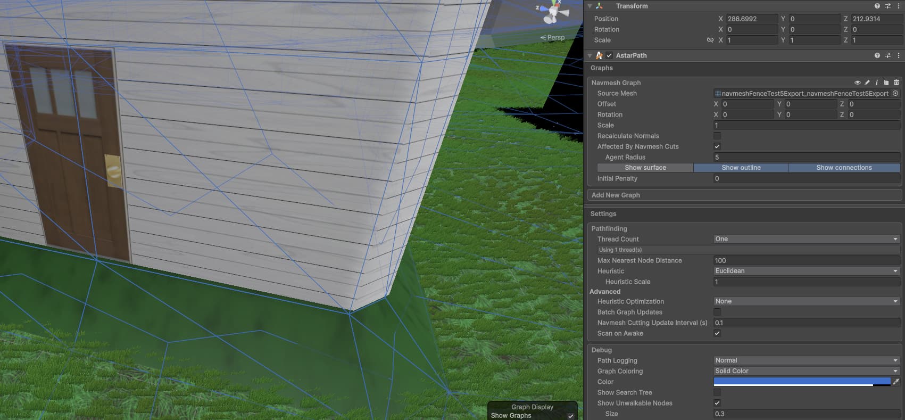This screenshot has width=905, height=420.
Task: Toggle the Show connections button
Action: [x=844, y=168]
